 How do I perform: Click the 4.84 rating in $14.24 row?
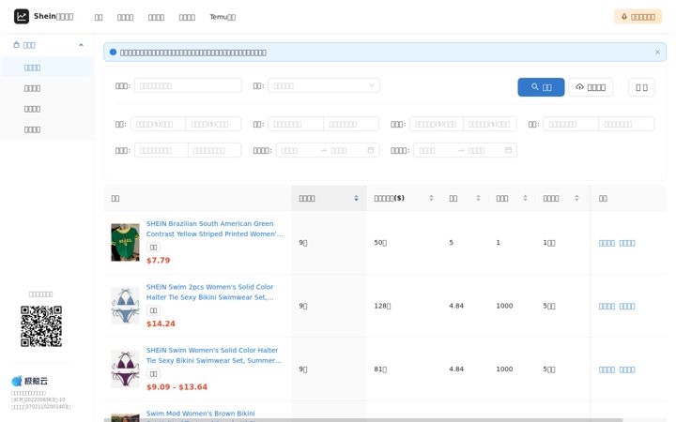456,306
